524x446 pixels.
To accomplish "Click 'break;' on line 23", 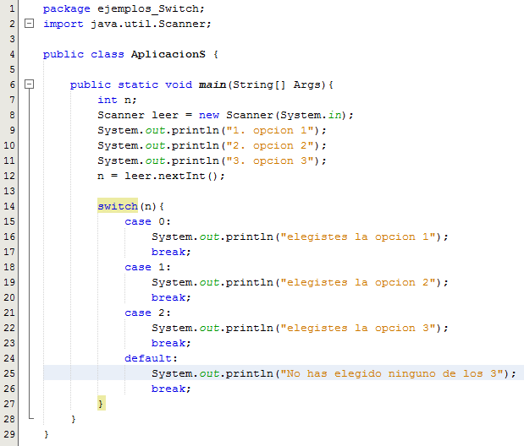I will pyautogui.click(x=171, y=343).
